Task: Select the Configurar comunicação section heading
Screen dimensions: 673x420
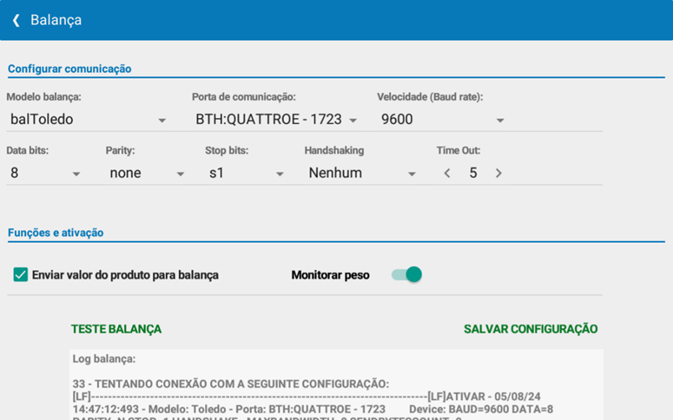Action: (69, 69)
